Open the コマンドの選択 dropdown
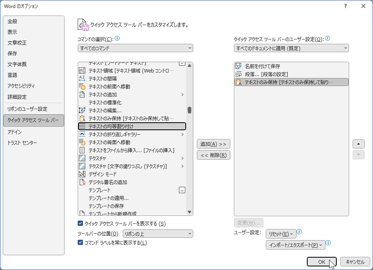Screen dimensions: 373x270 (x=135, y=48)
